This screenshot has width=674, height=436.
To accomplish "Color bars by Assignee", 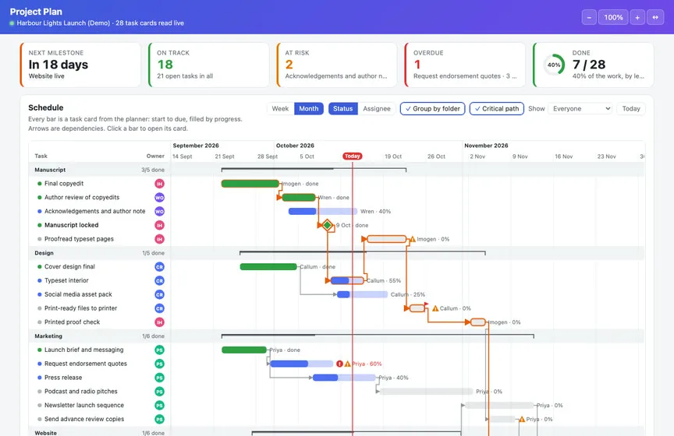I will tap(377, 108).
